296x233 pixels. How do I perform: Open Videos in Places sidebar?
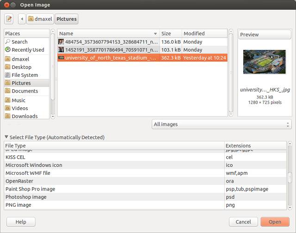(26, 108)
